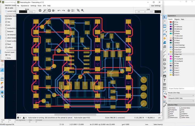Open Freerouting settings gear icon
This screenshot has height=126, width=195.
(40, 10)
